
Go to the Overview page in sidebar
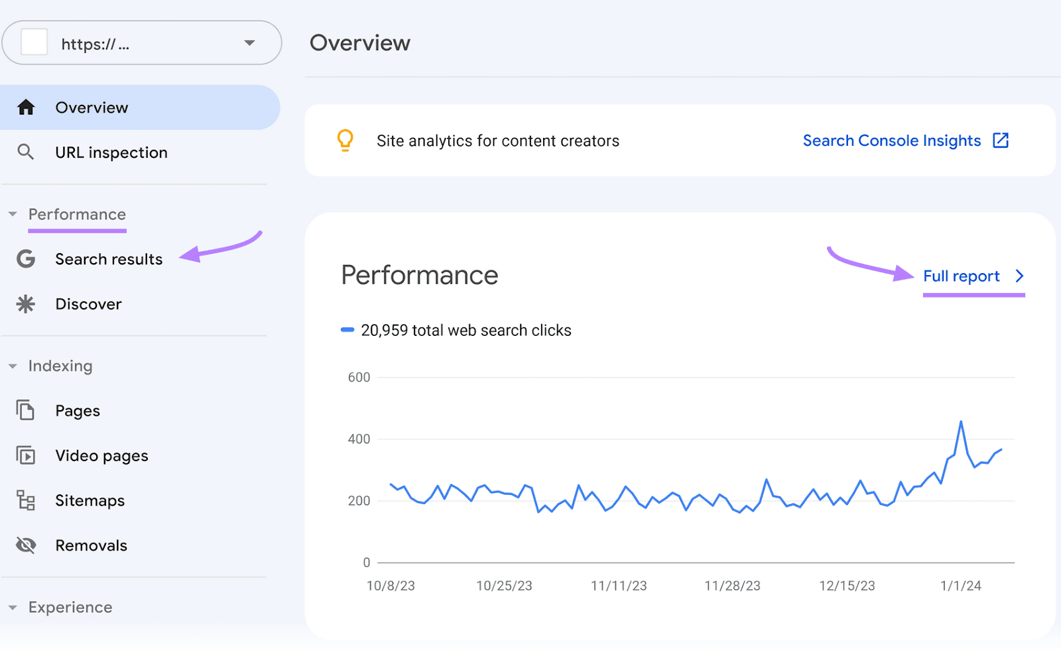(x=92, y=107)
